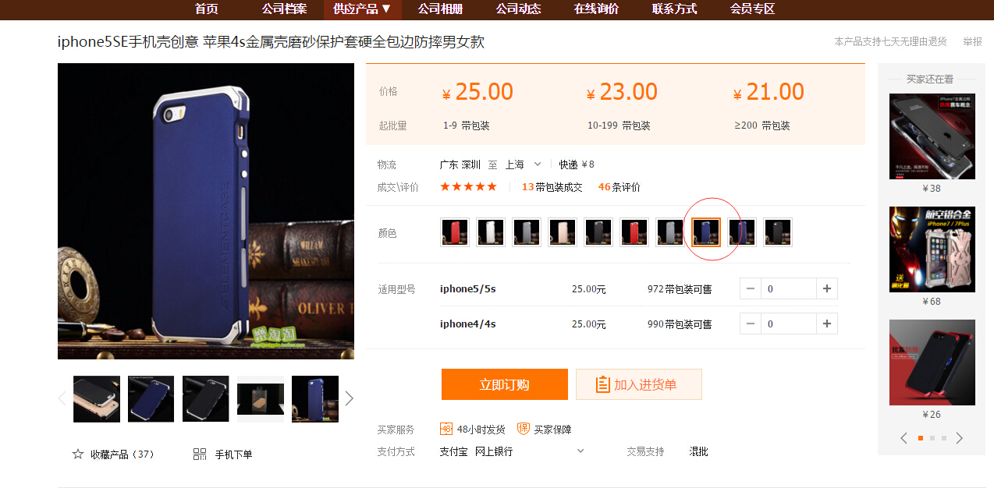This screenshot has height=488, width=994.
Task: Select the first red case color swatch
Action: point(455,232)
